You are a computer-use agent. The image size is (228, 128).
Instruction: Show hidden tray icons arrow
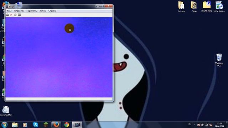pos(195,125)
